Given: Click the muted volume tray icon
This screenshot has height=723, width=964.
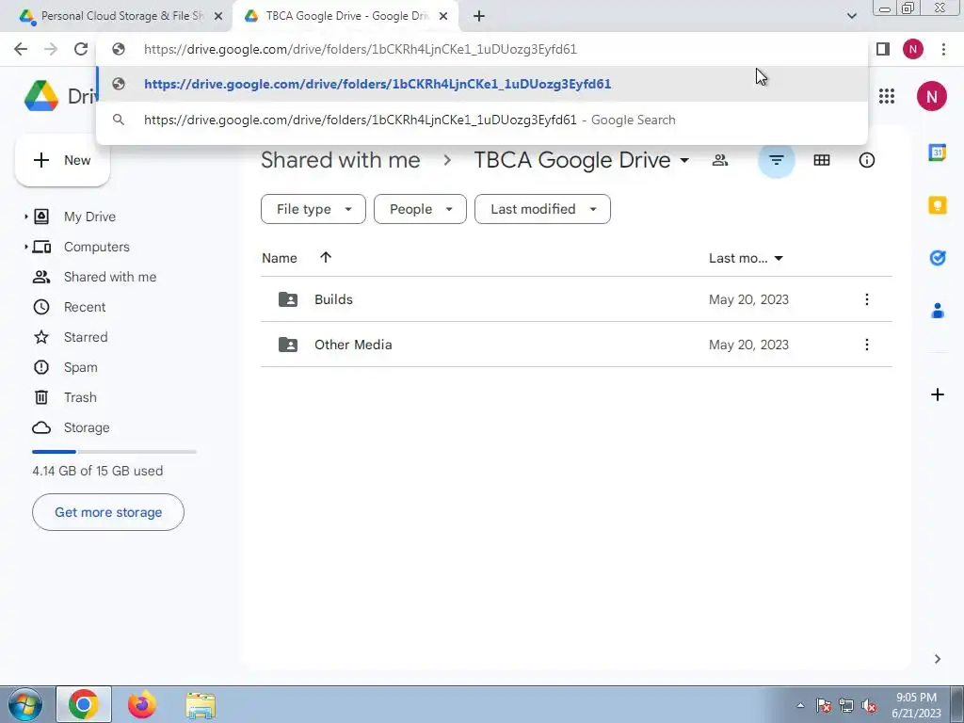Looking at the screenshot, I should pyautogui.click(x=869, y=706).
